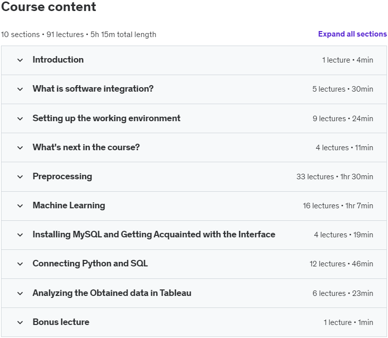Open Connecting Python and SQL title

point(90,263)
